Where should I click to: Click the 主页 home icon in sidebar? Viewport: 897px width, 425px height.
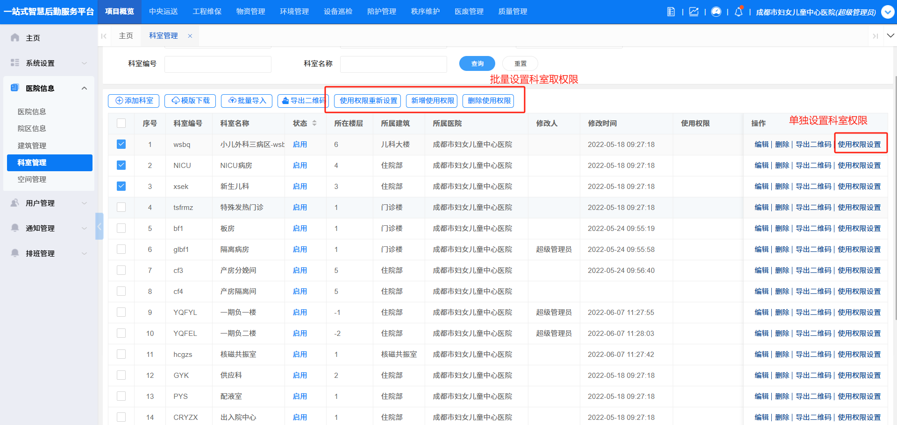tap(15, 37)
